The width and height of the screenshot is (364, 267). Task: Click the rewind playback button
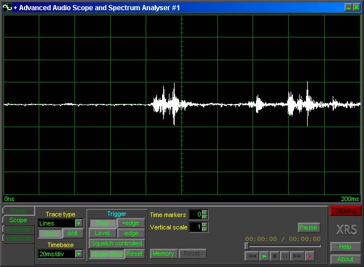[x=251, y=256]
